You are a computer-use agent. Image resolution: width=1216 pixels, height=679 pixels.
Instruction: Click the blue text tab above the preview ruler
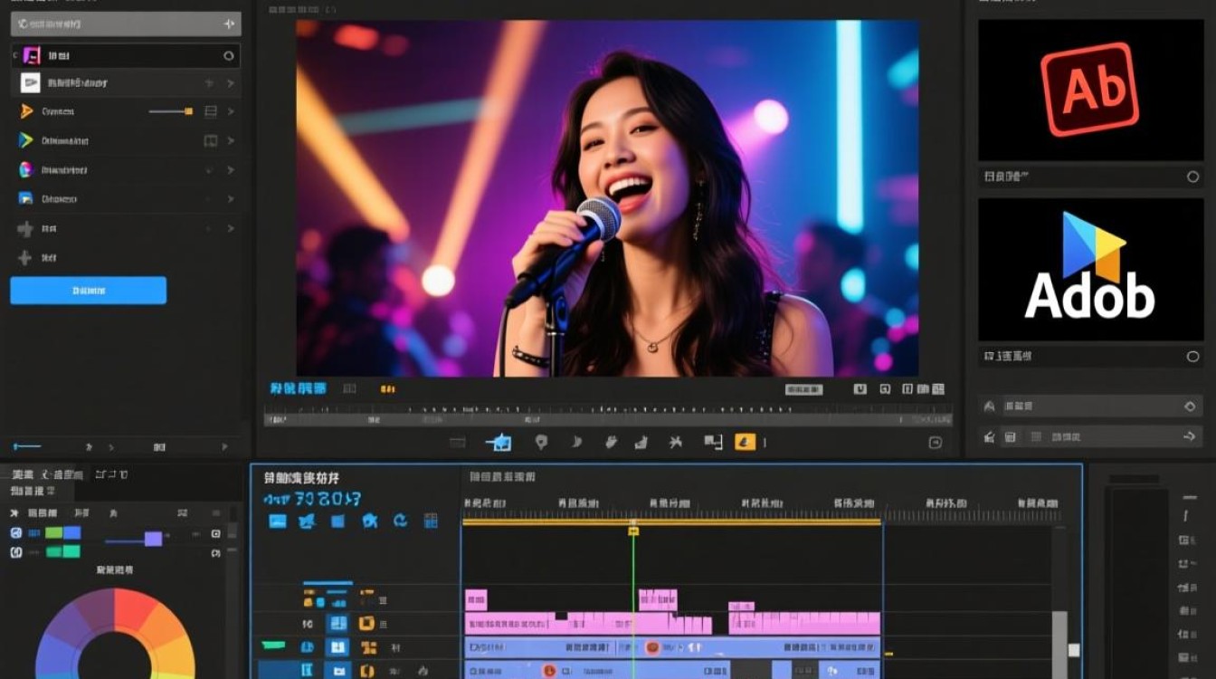(298, 388)
